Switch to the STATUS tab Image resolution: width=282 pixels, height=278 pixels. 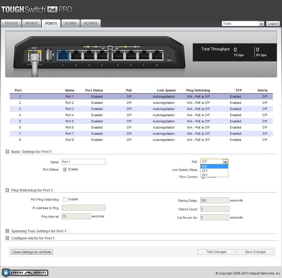point(11,24)
